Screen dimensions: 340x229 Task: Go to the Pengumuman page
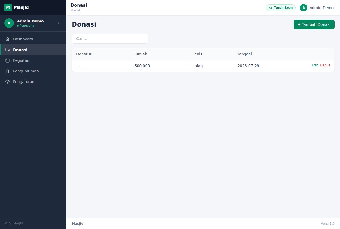click(33, 71)
